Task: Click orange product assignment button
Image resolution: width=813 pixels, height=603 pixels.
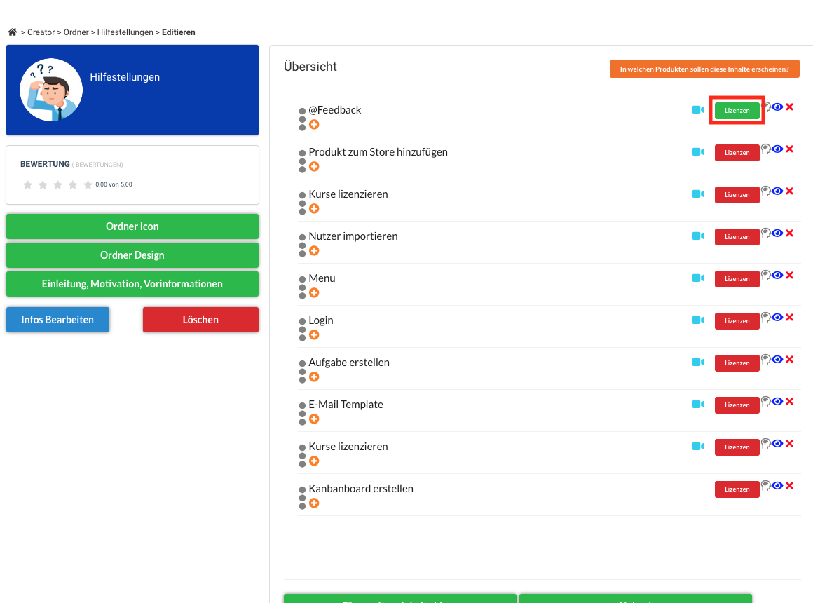Action: [704, 69]
